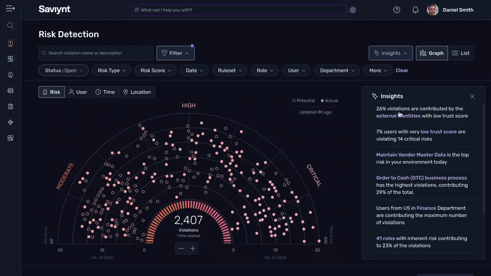Zoom in the graph with the plus button
491x276 pixels.
click(193, 248)
